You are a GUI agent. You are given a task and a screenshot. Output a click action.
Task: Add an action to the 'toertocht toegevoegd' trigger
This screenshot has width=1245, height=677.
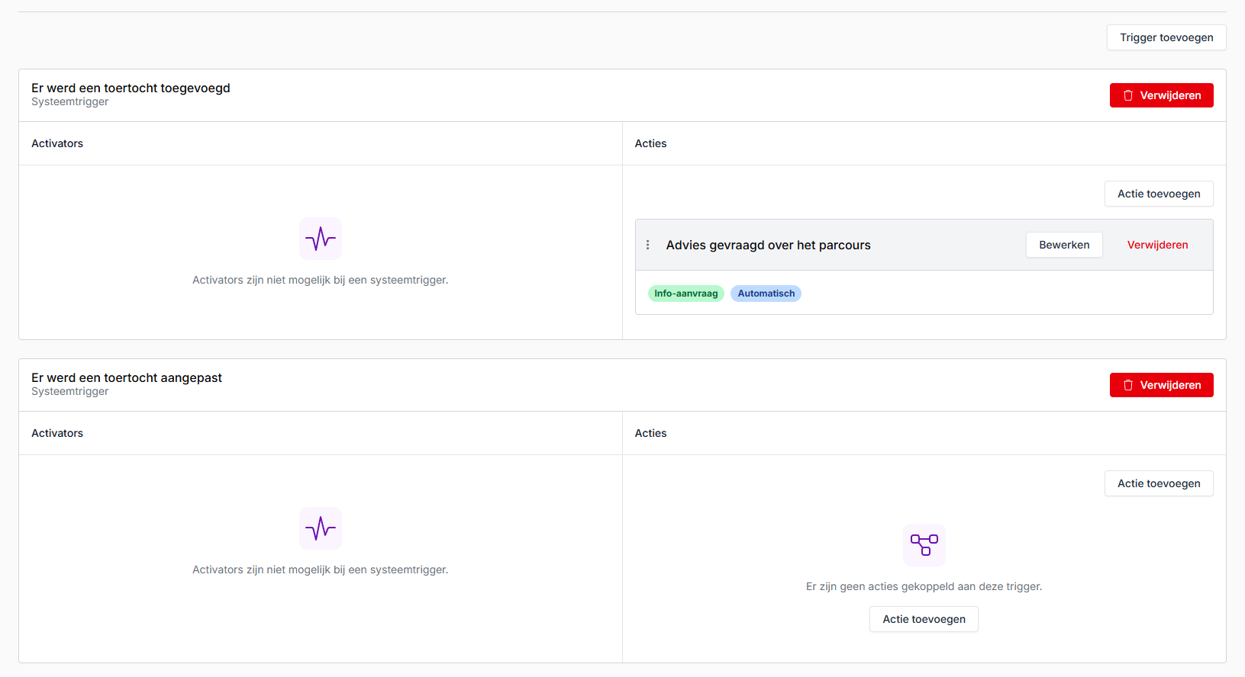pyautogui.click(x=1158, y=194)
